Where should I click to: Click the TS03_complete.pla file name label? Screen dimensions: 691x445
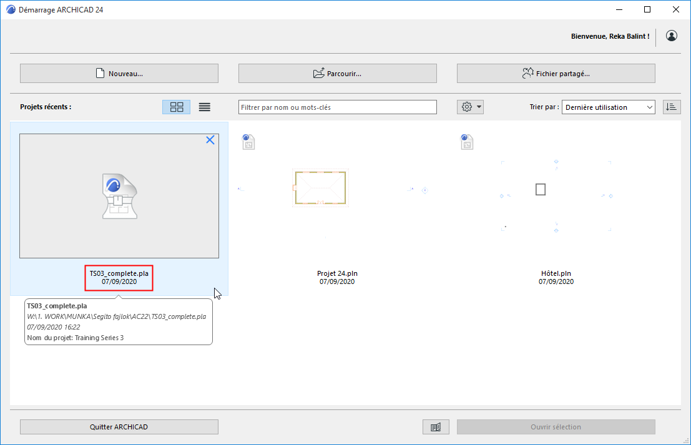pos(119,273)
